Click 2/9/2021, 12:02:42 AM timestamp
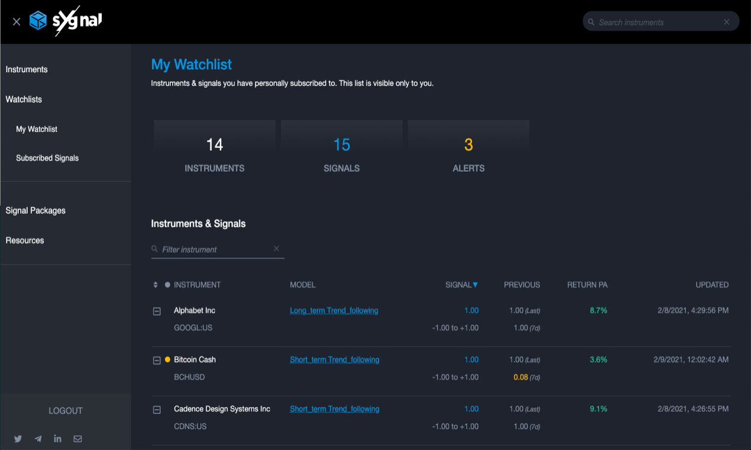 coord(691,359)
